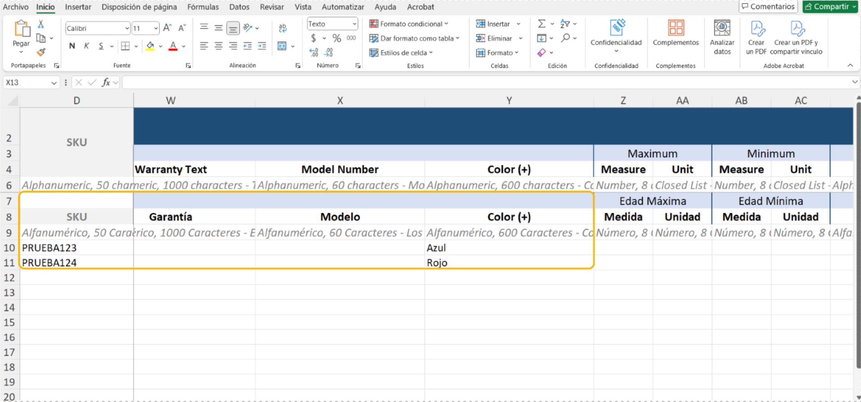Toggle bold N formatting
Screen dimensions: 861x402
[x=72, y=46]
